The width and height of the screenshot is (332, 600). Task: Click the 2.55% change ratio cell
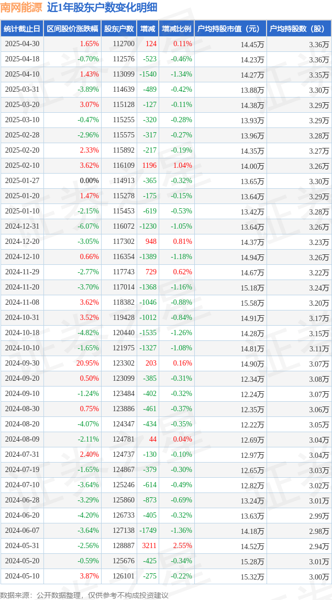(183, 545)
